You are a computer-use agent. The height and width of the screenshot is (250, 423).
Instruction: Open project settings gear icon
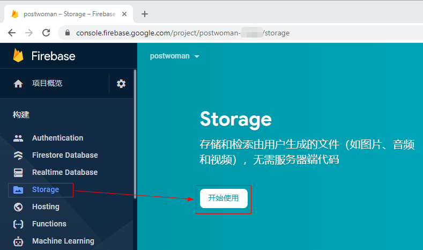coord(121,84)
